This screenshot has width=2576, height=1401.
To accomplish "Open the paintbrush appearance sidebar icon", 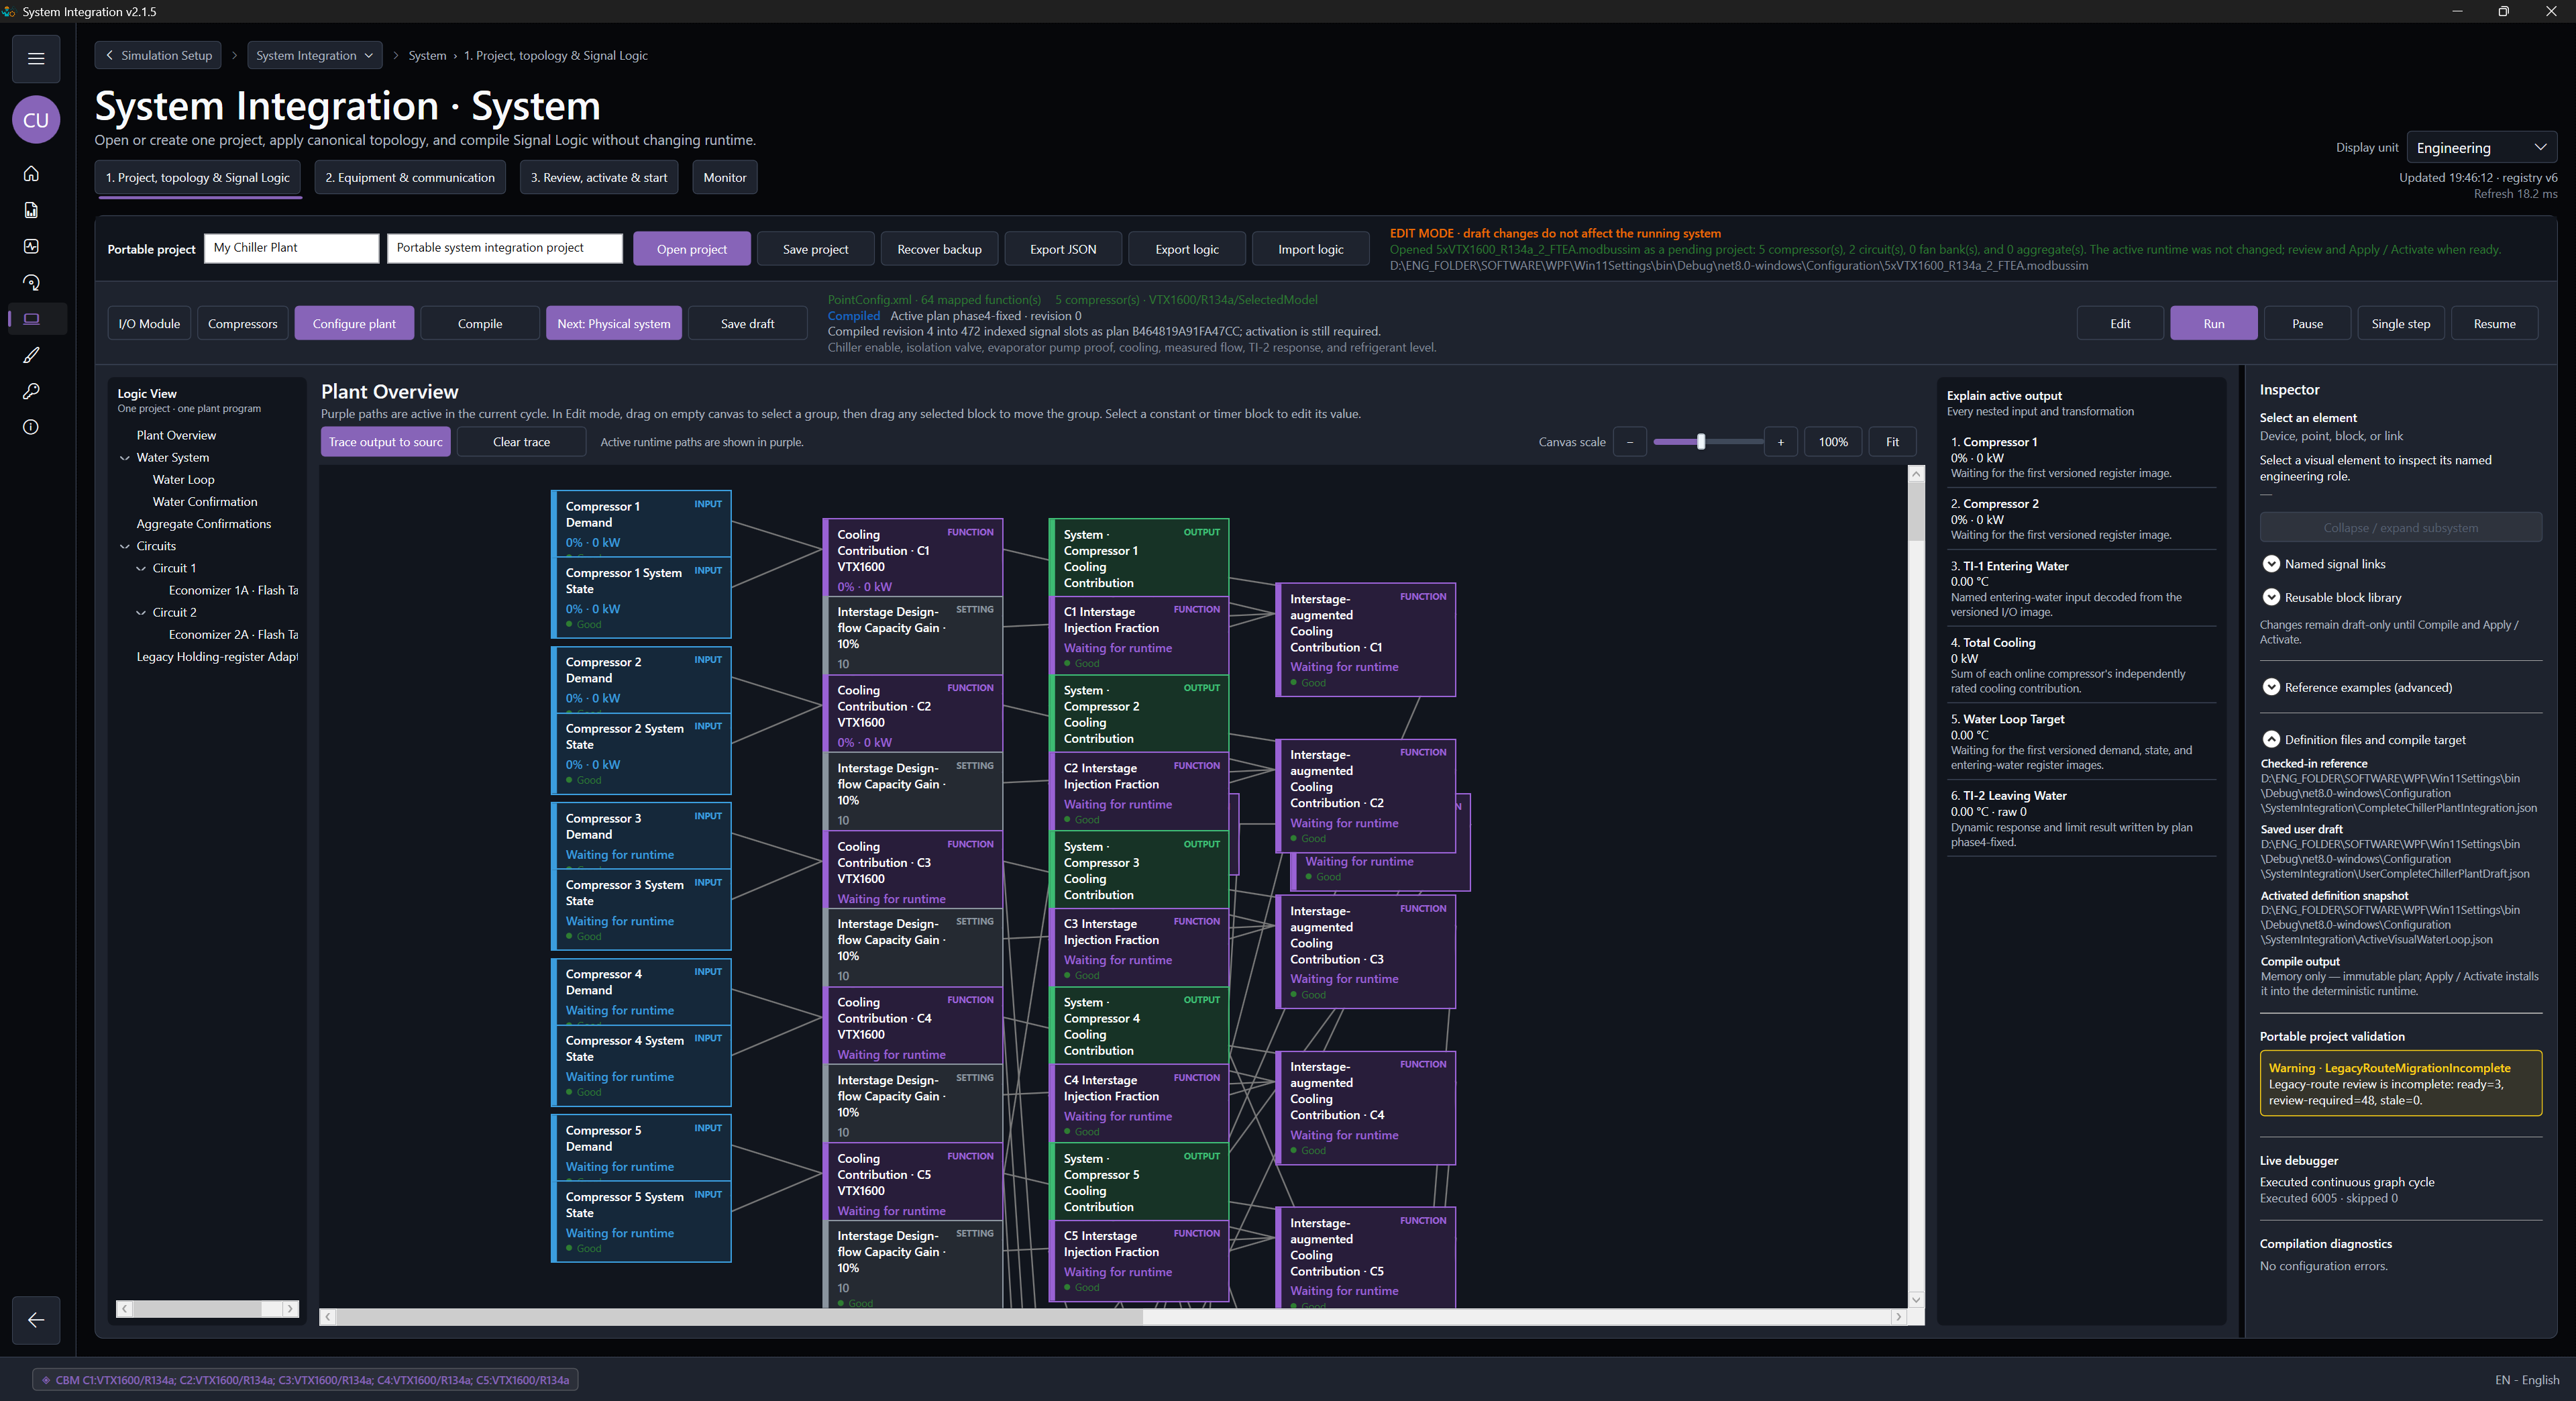I will point(31,355).
